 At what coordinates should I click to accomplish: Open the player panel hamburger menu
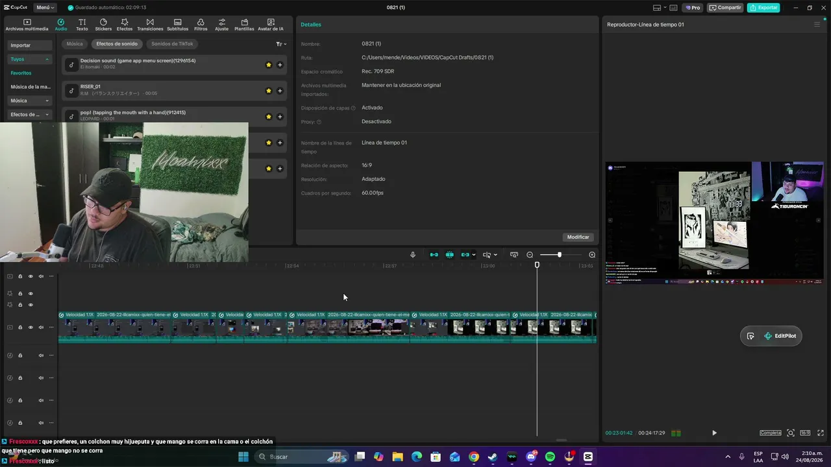817,25
